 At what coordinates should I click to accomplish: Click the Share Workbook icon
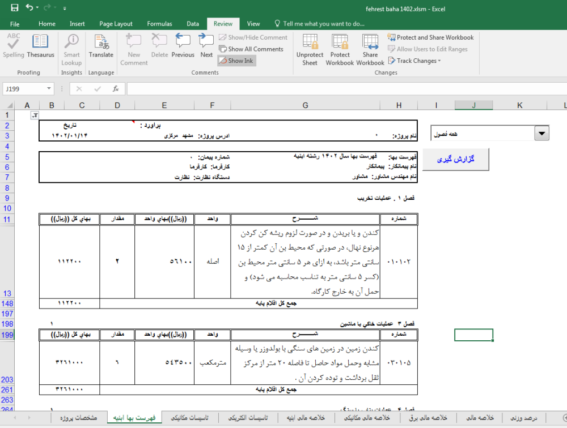tap(370, 48)
